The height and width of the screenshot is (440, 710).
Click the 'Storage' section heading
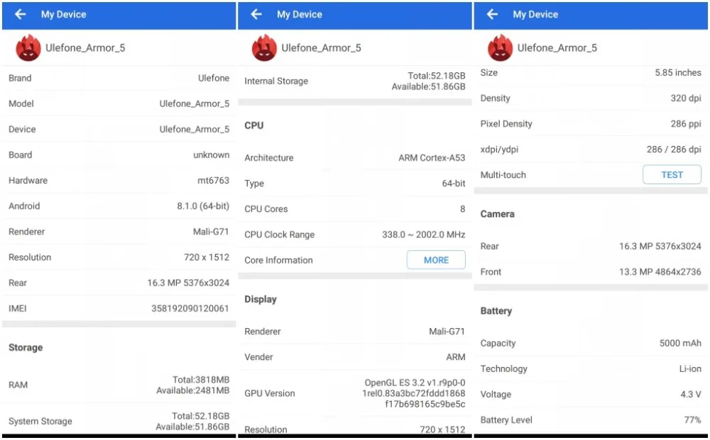tap(26, 347)
